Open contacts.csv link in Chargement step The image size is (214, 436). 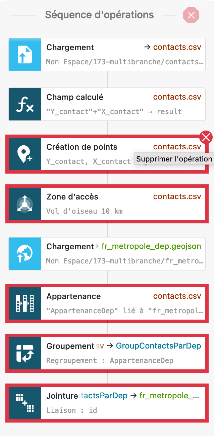pos(177,47)
